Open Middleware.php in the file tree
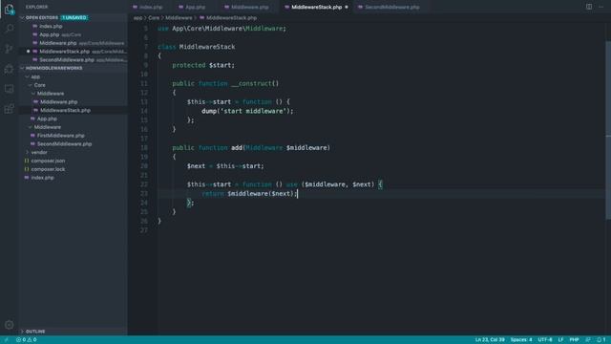 (x=59, y=102)
